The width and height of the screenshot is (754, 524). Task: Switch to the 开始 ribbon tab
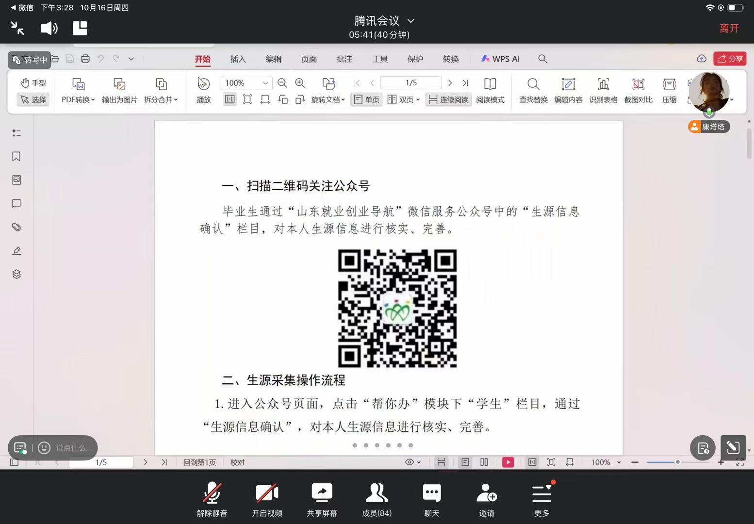click(202, 59)
